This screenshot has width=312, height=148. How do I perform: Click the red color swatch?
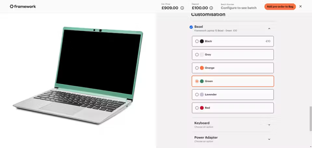point(202,108)
